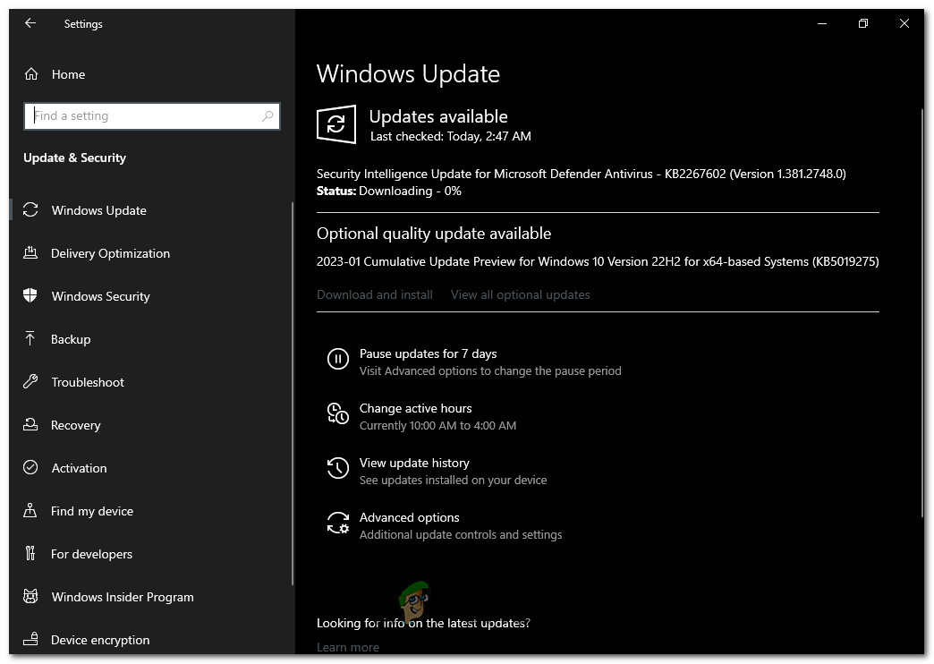Click the back arrow in Settings

point(30,23)
